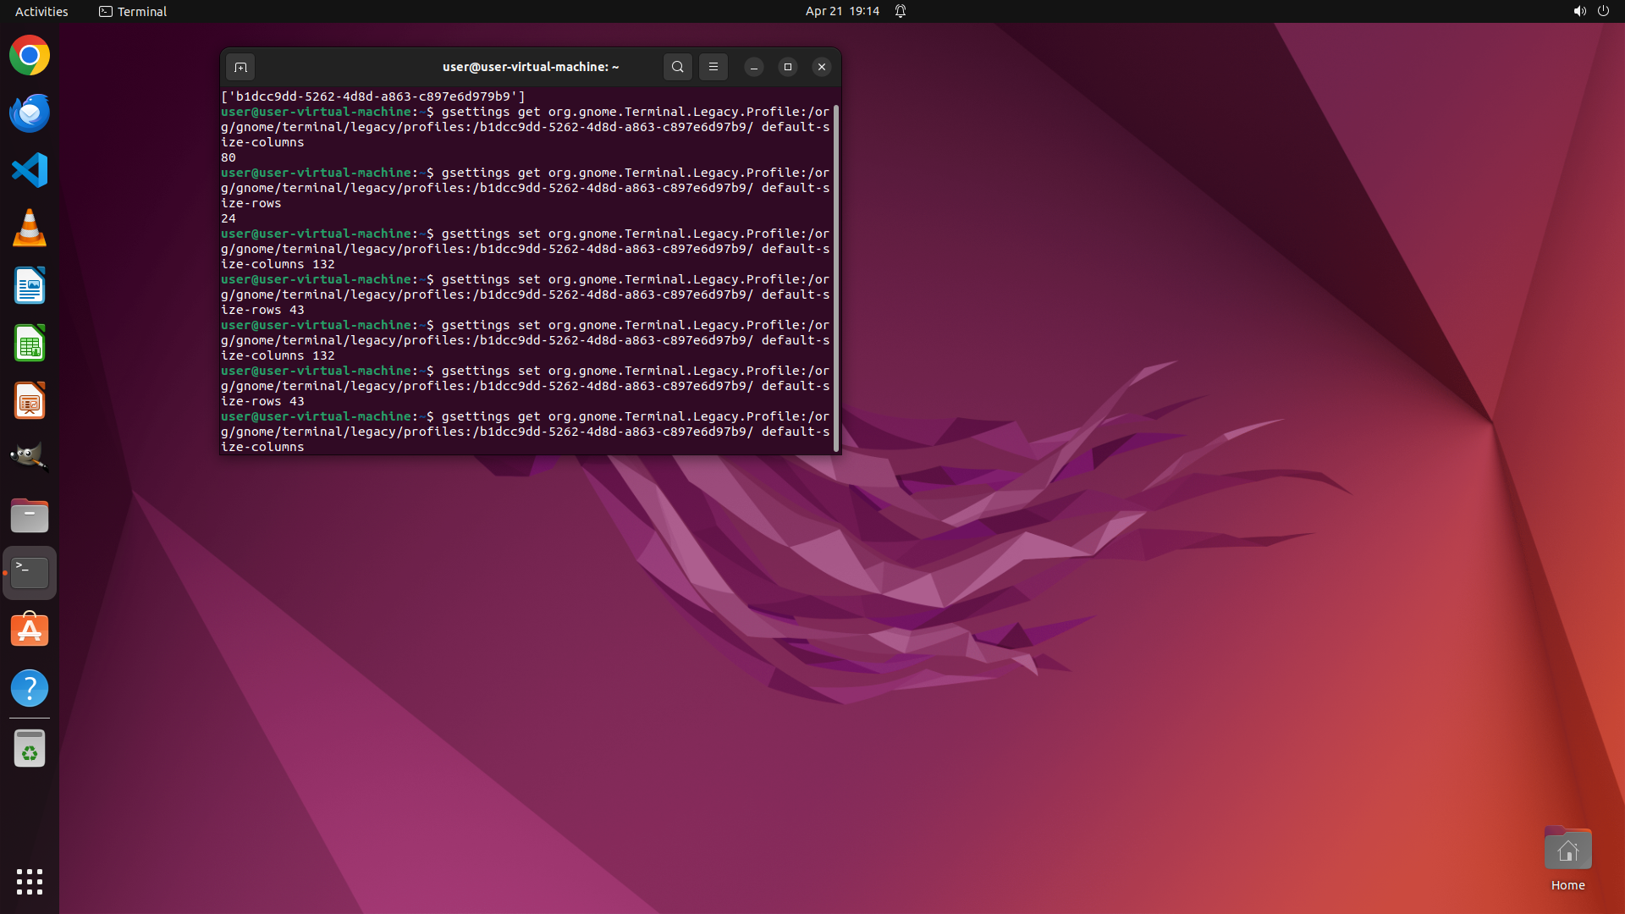1625x914 pixels.
Task: Open system power and volume menu
Action: pyautogui.click(x=1591, y=11)
